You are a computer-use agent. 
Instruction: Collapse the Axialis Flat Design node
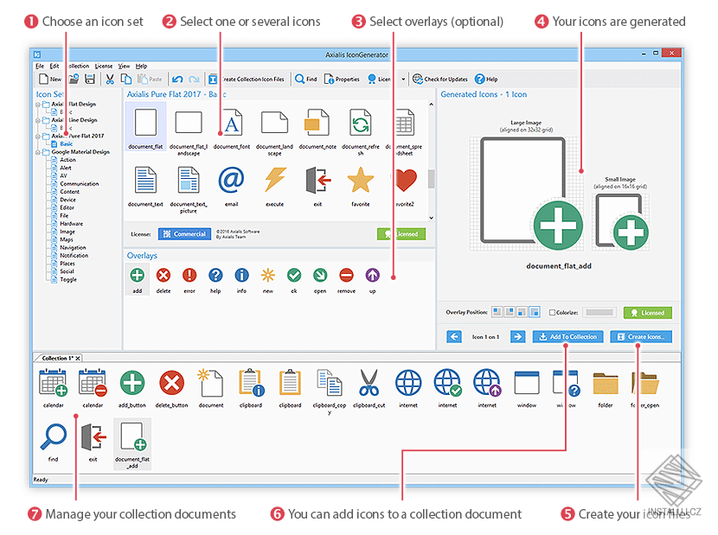36,104
